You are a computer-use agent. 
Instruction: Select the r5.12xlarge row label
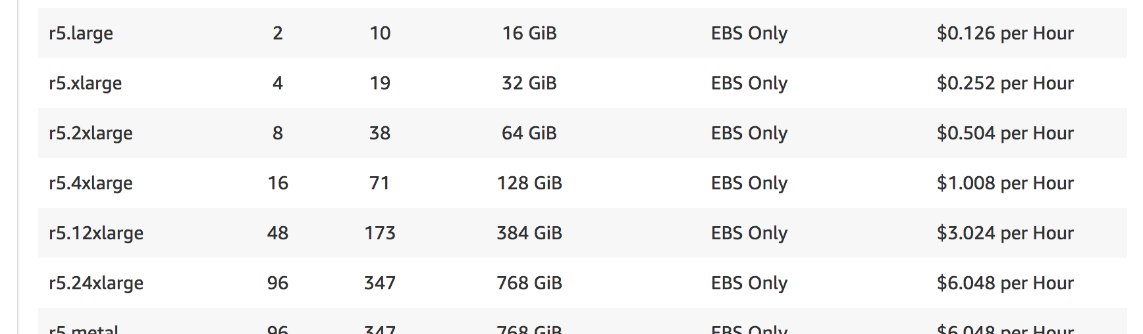(x=96, y=233)
